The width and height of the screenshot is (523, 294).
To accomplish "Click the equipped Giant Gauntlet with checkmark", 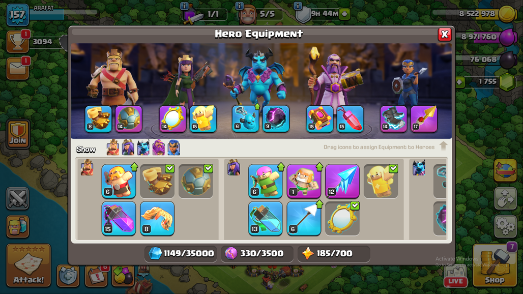I will pyautogui.click(x=157, y=181).
